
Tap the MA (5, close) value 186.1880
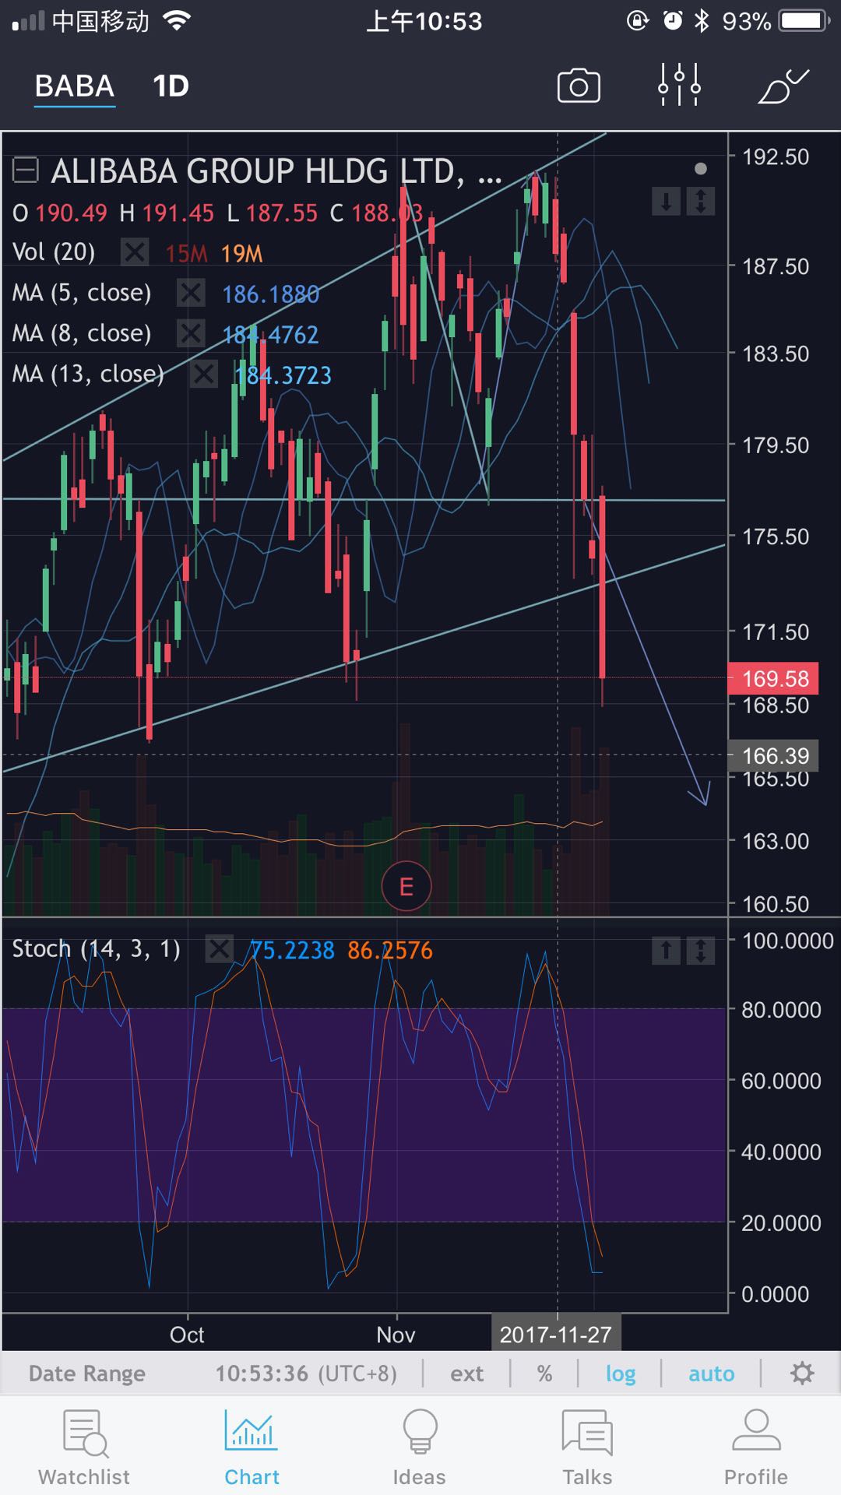[x=271, y=294]
